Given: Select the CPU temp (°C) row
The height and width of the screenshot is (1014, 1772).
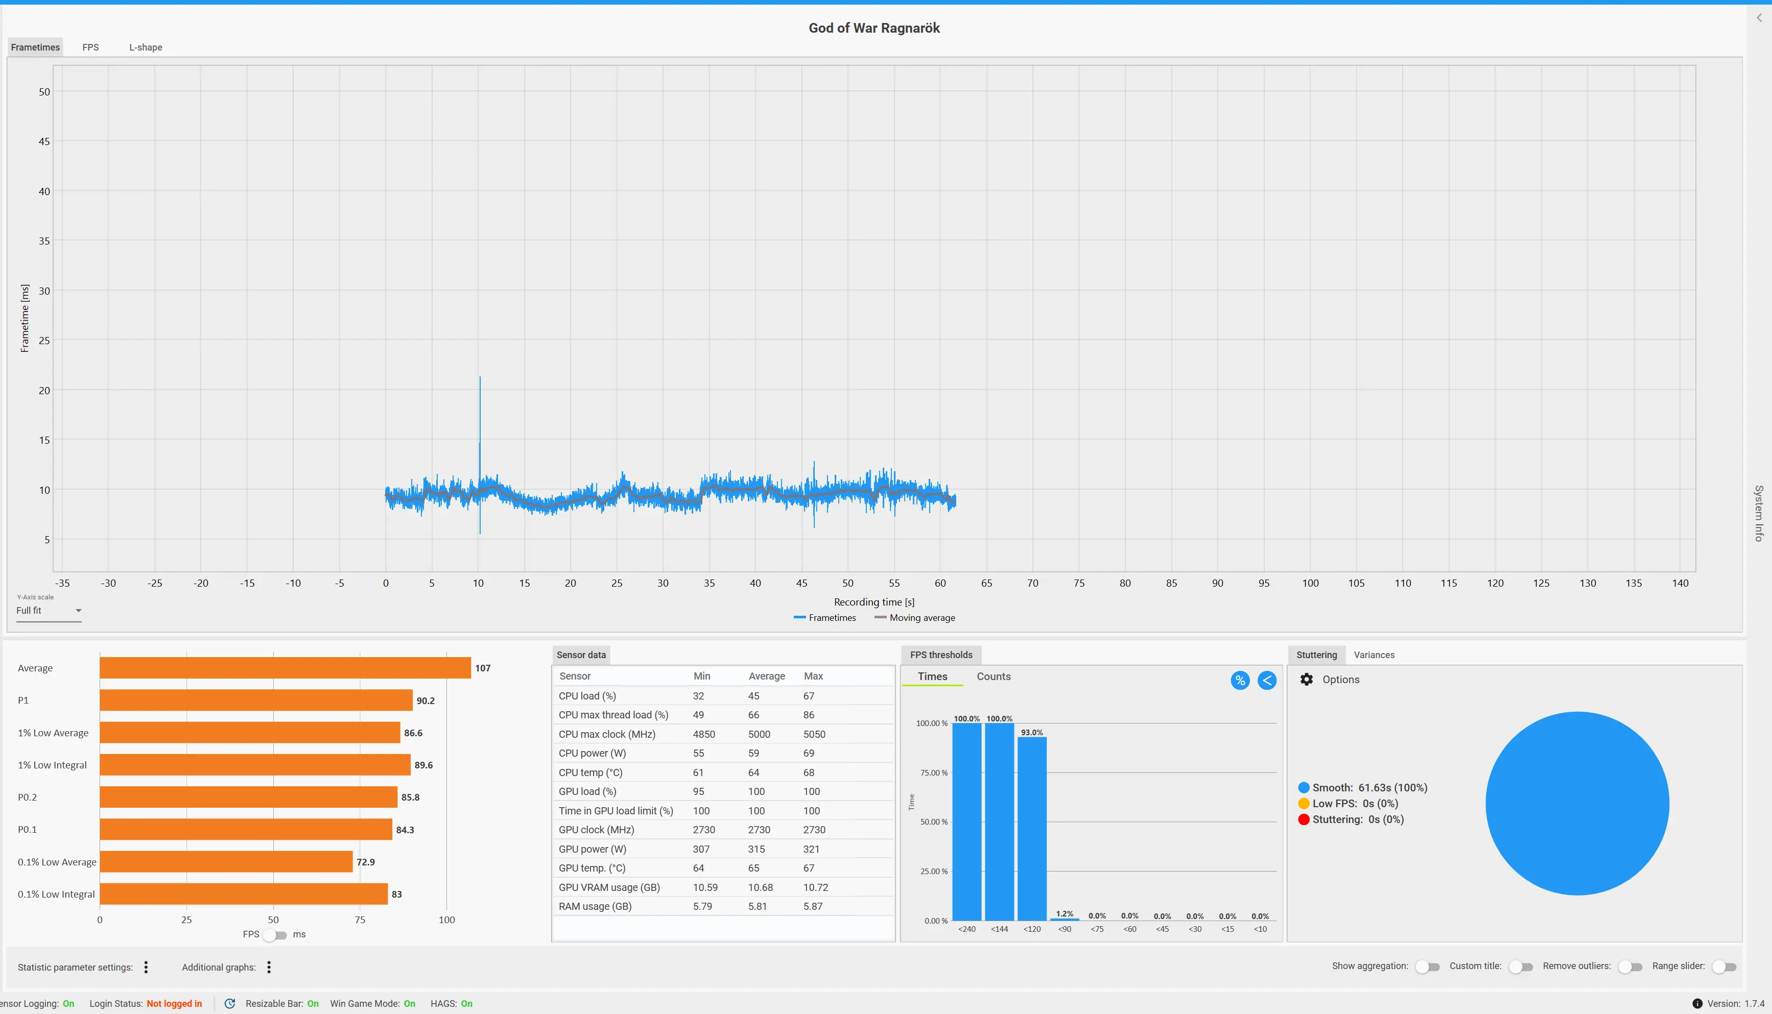Looking at the screenshot, I should [x=724, y=772].
